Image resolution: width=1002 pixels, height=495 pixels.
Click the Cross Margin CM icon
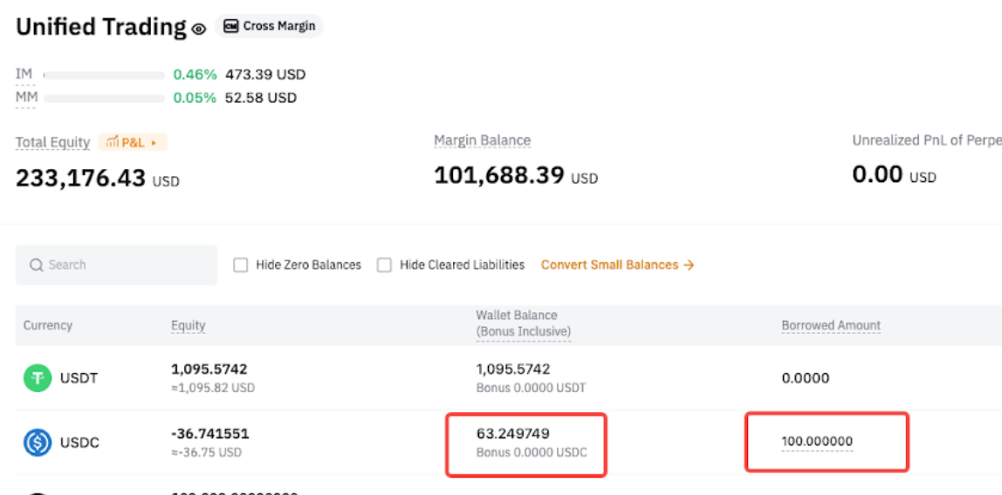[230, 26]
